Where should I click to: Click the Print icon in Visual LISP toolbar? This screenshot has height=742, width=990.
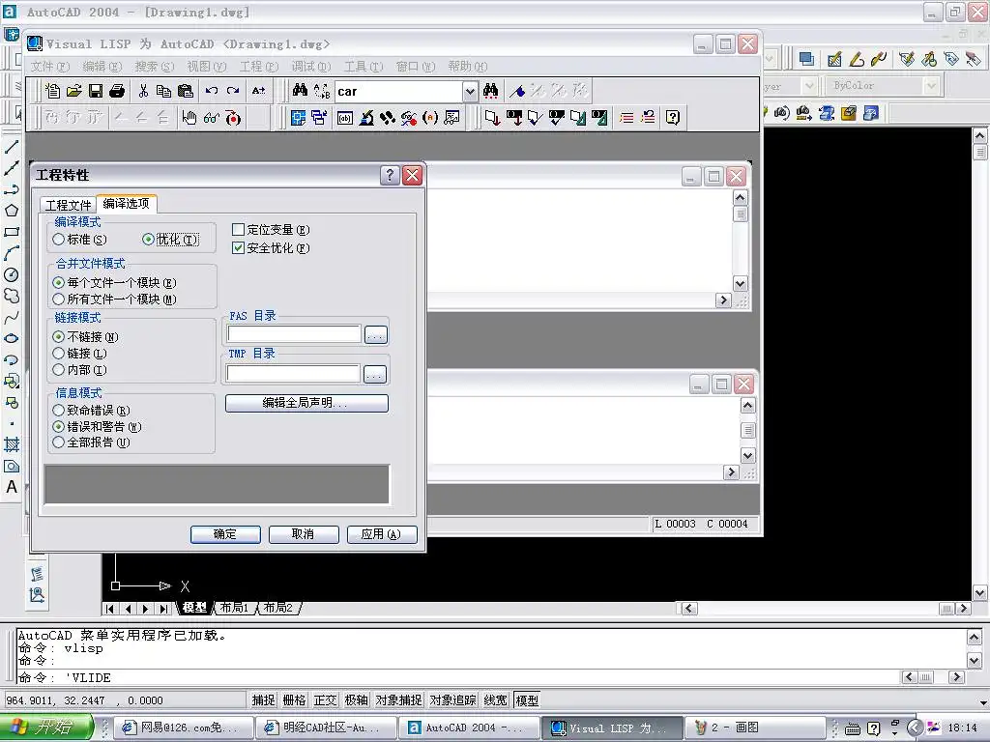tap(117, 91)
